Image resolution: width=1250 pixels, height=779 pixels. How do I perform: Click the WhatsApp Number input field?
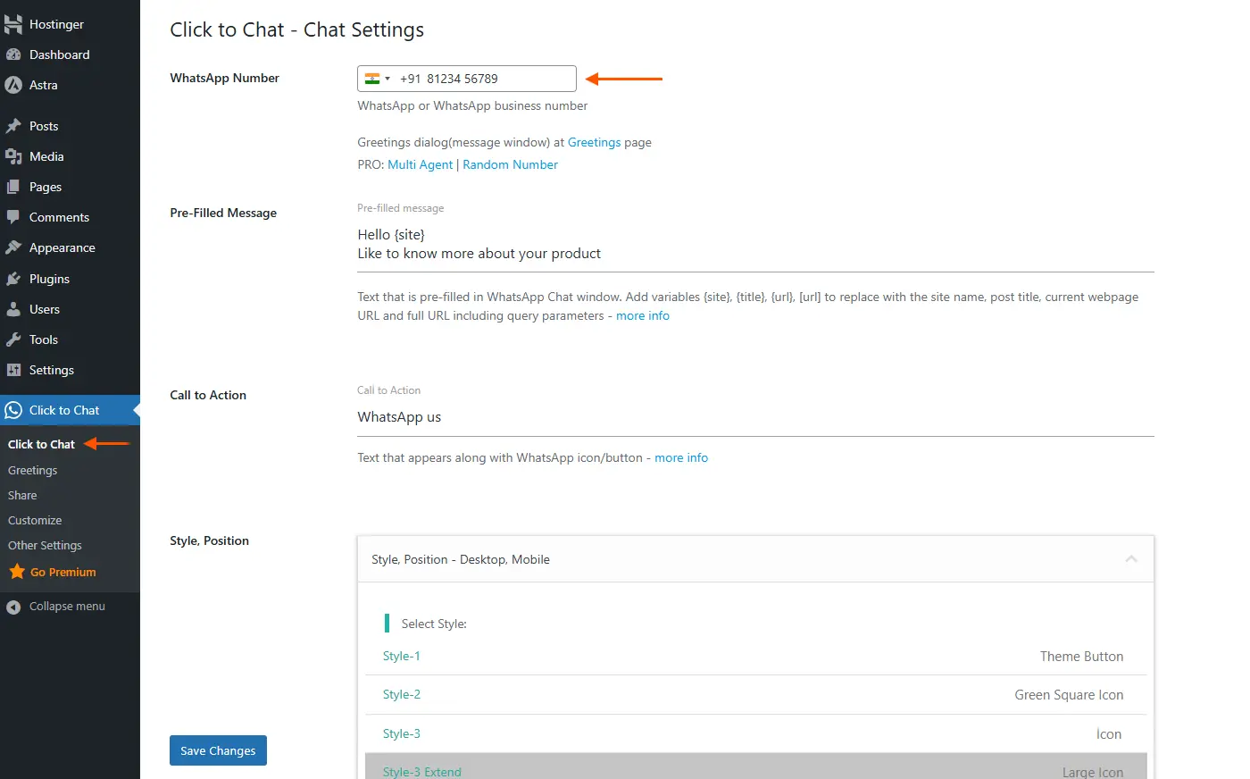(467, 79)
